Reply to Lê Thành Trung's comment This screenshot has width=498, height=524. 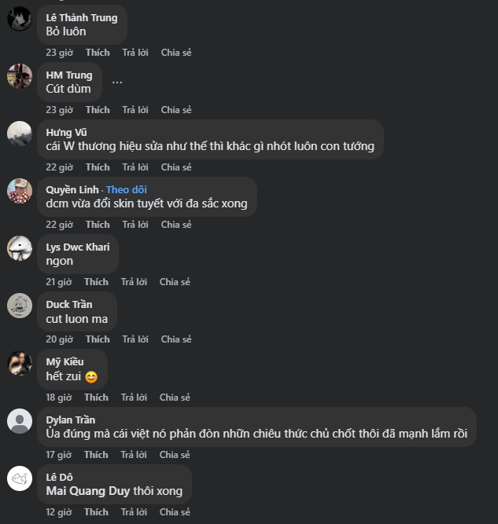tap(135, 53)
